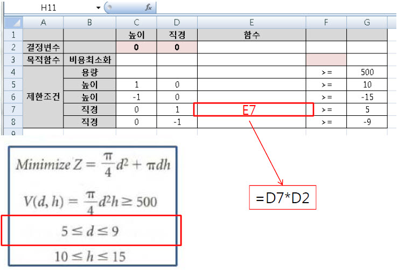Open the Name Box dropdown arrow

click(x=98, y=8)
